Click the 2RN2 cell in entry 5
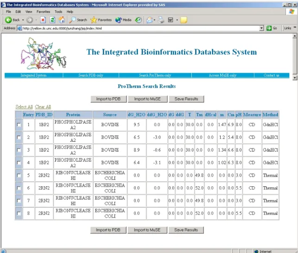This screenshot has height=253, width=298. pos(44,176)
